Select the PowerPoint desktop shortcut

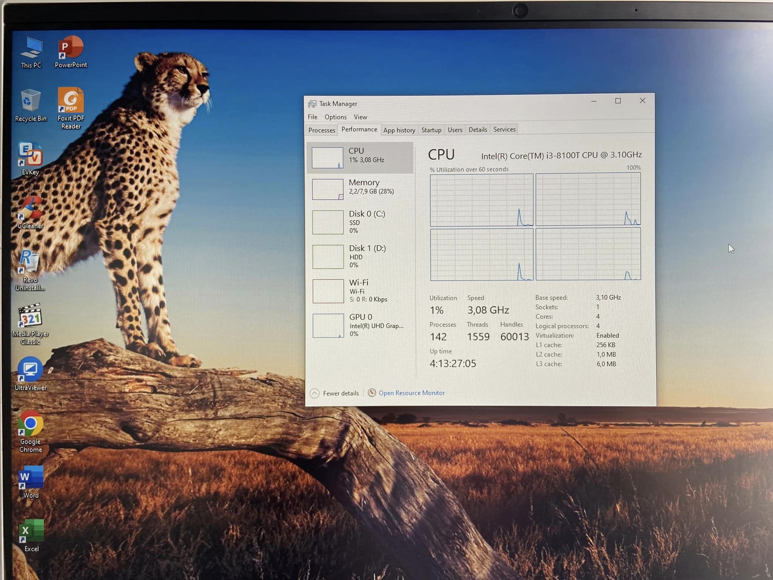[x=71, y=52]
